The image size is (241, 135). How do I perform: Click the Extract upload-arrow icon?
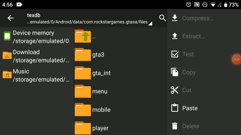[x=175, y=36]
